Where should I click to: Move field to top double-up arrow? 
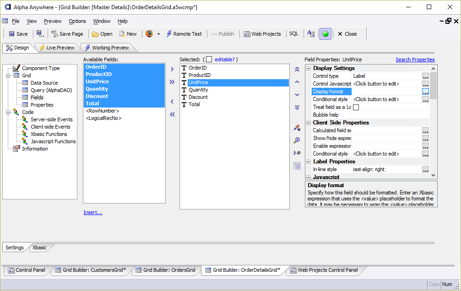pos(297,70)
